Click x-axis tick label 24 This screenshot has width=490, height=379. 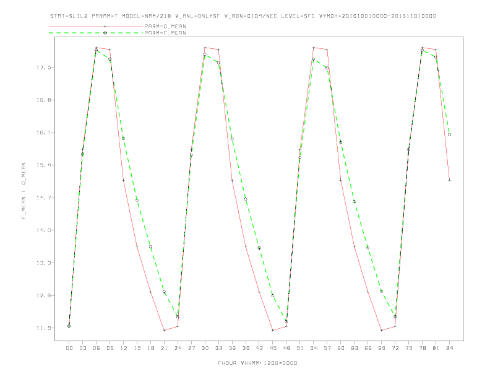coord(178,348)
